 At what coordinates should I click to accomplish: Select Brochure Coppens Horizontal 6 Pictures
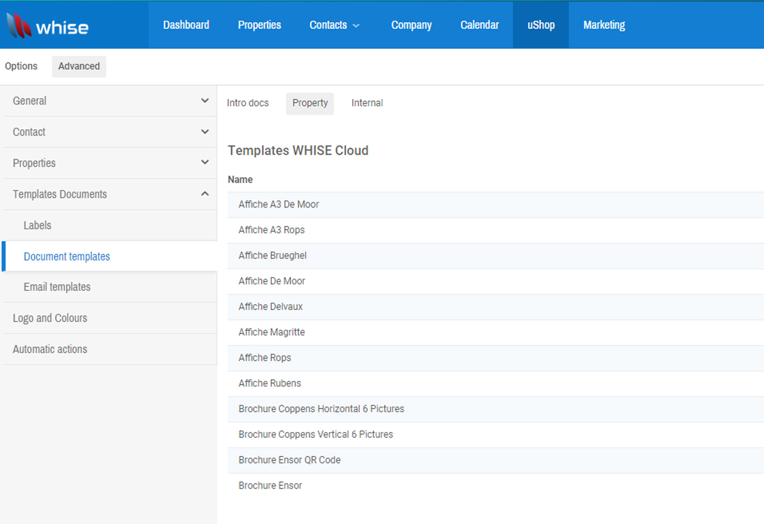click(x=496, y=409)
